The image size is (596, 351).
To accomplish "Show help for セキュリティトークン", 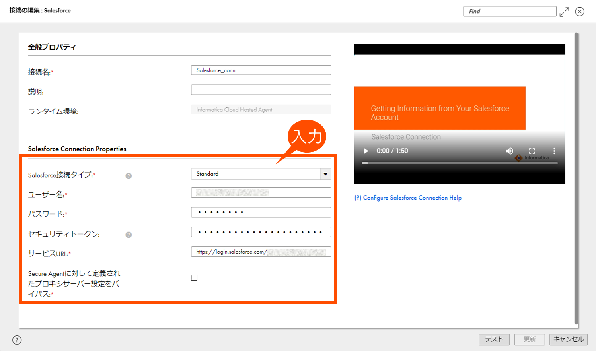I will [x=129, y=235].
